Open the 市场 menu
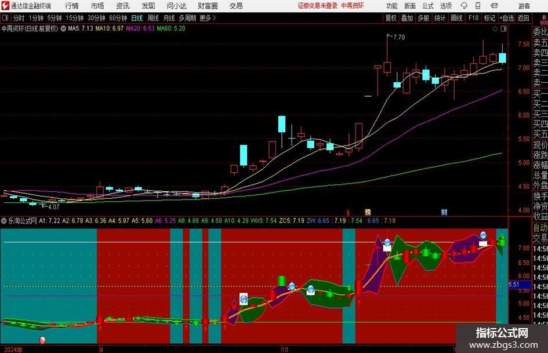 (x=97, y=6)
